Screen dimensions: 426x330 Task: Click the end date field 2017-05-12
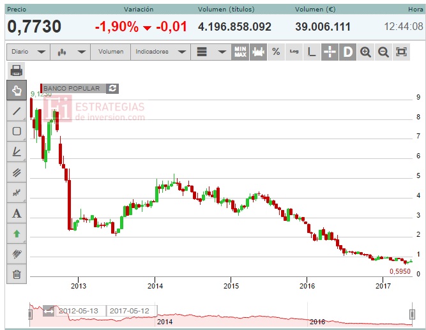pos(132,311)
